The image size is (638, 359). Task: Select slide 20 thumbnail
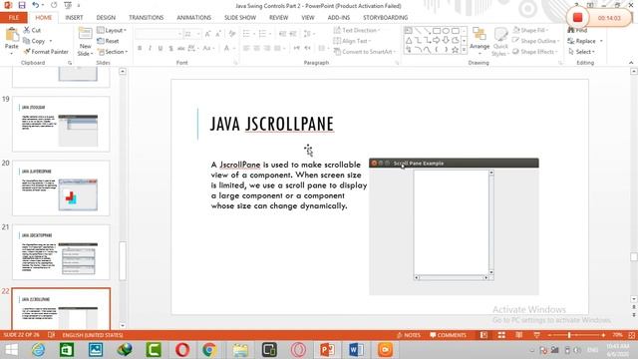pyautogui.click(x=61, y=187)
